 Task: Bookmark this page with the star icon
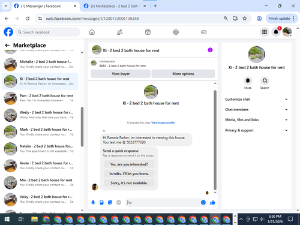coord(244,19)
